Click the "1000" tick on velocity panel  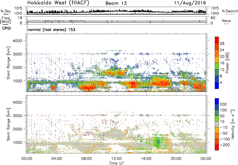(17, 142)
